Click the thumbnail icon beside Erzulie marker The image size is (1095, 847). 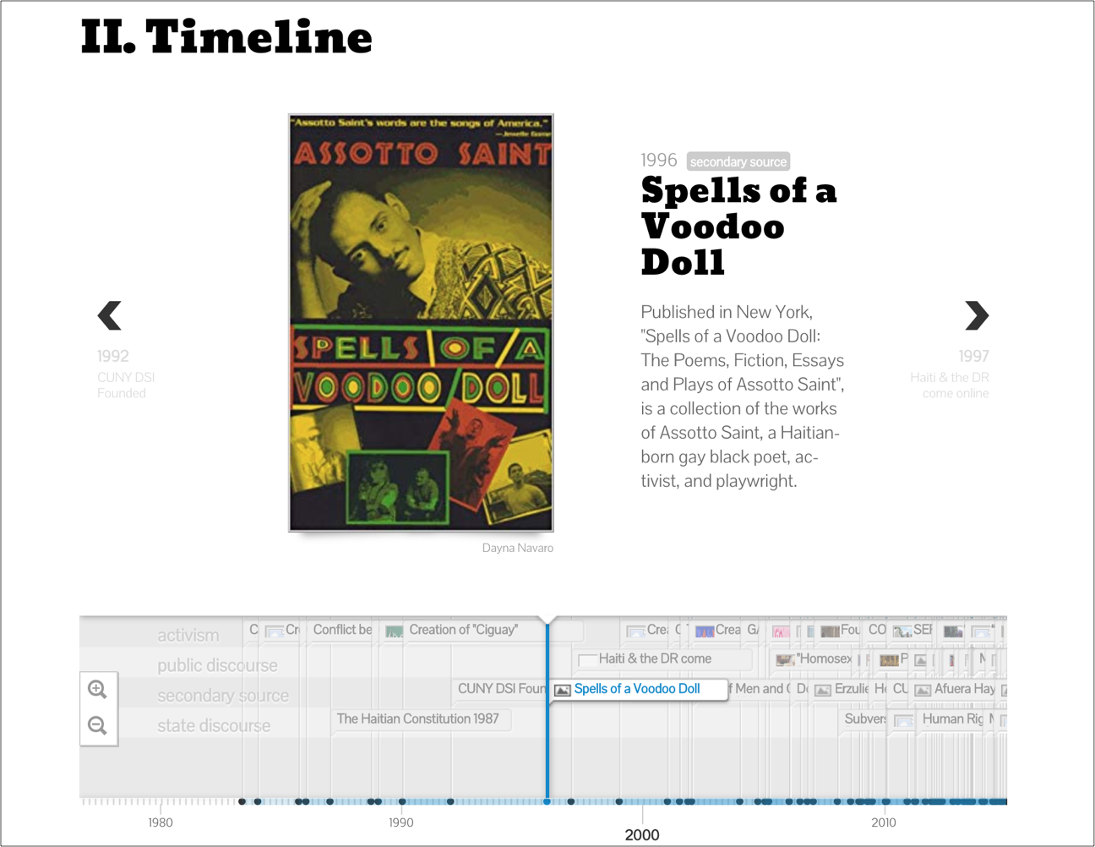(x=823, y=690)
